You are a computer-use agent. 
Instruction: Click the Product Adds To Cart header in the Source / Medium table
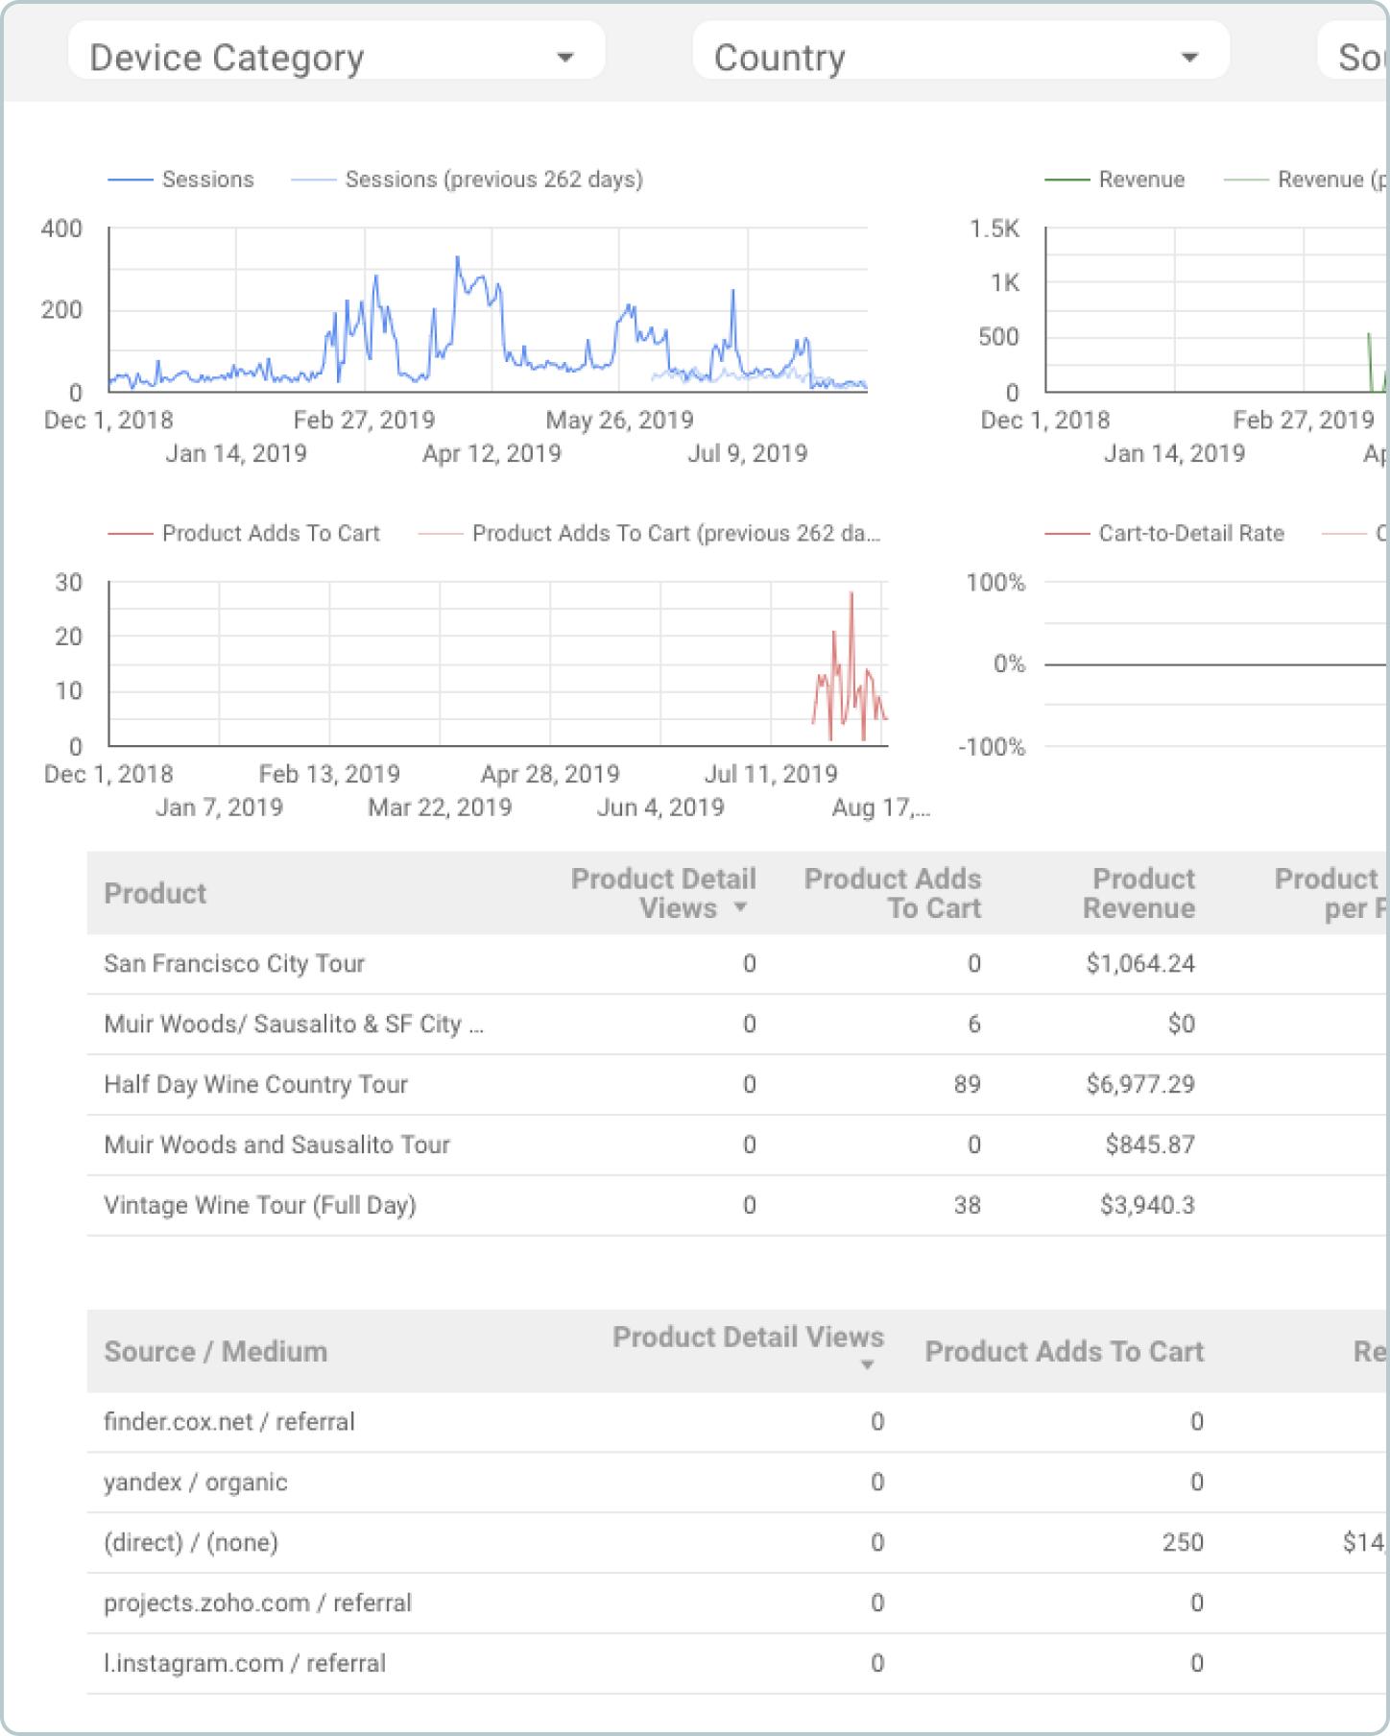[1064, 1352]
